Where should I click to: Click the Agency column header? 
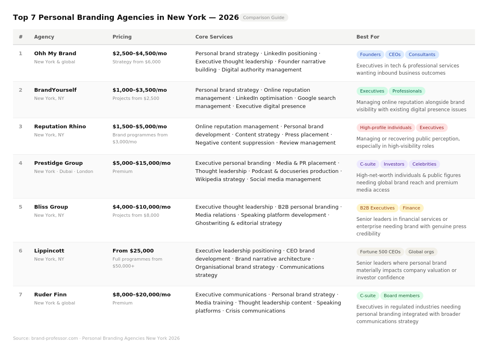[44, 37]
